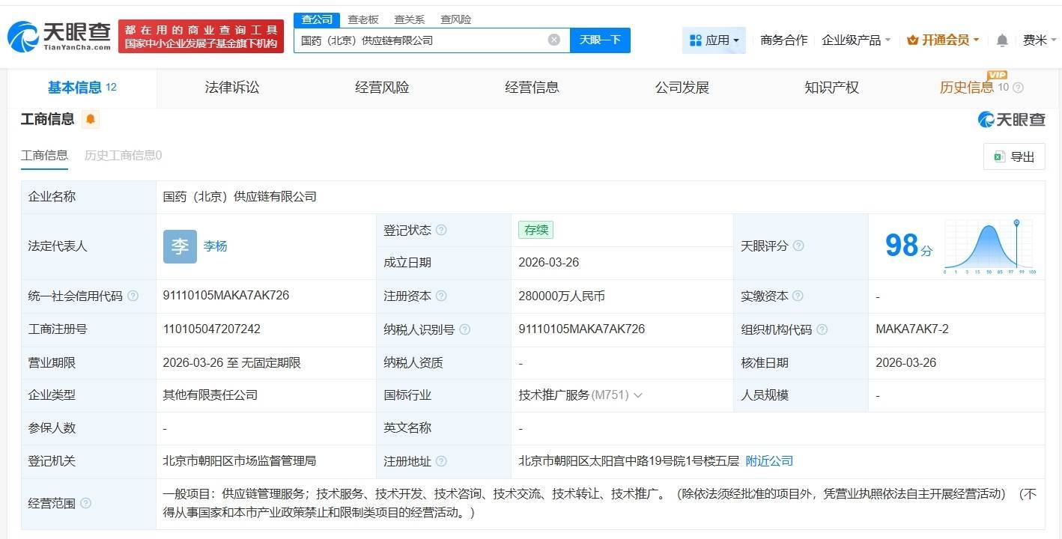Open notifications bell in top bar
This screenshot has width=1062, height=539.
[1002, 40]
